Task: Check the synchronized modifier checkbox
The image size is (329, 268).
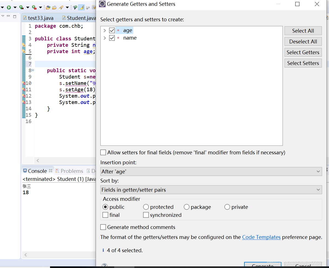Action: [x=146, y=215]
